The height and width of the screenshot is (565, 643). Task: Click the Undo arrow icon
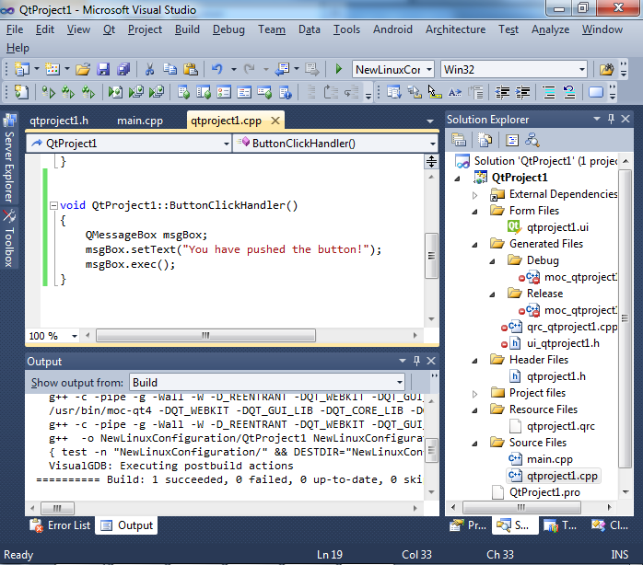click(x=216, y=69)
